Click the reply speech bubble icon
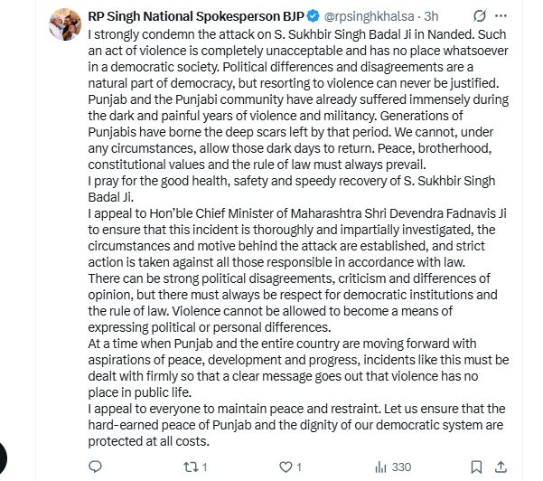This screenshot has width=543, height=481. [95, 467]
